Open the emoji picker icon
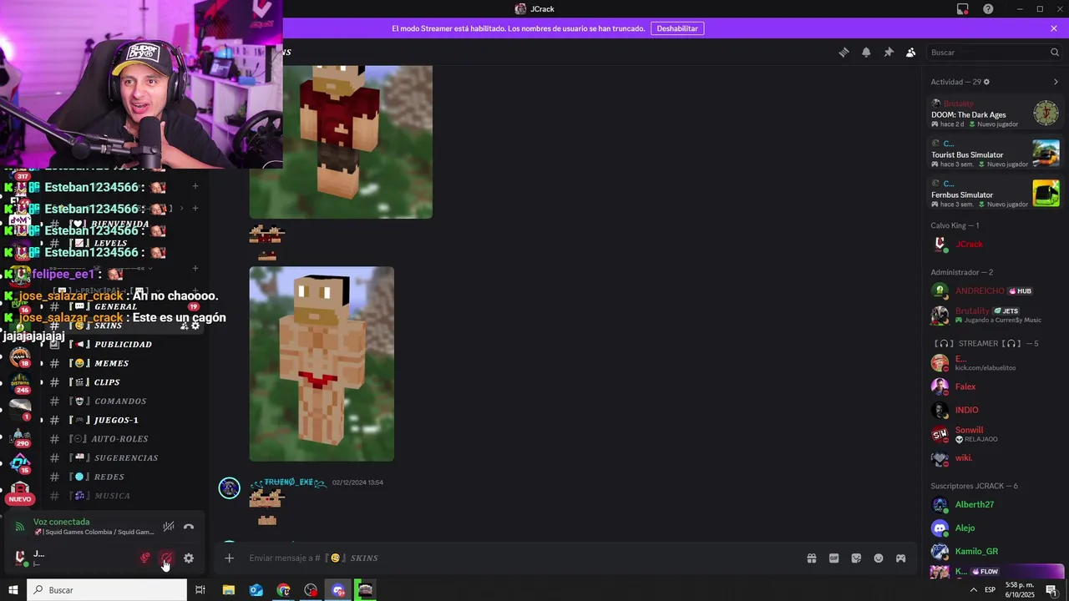The image size is (1069, 601). (879, 558)
